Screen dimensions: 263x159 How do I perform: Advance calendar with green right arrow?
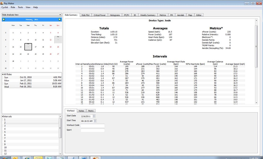[60, 19]
